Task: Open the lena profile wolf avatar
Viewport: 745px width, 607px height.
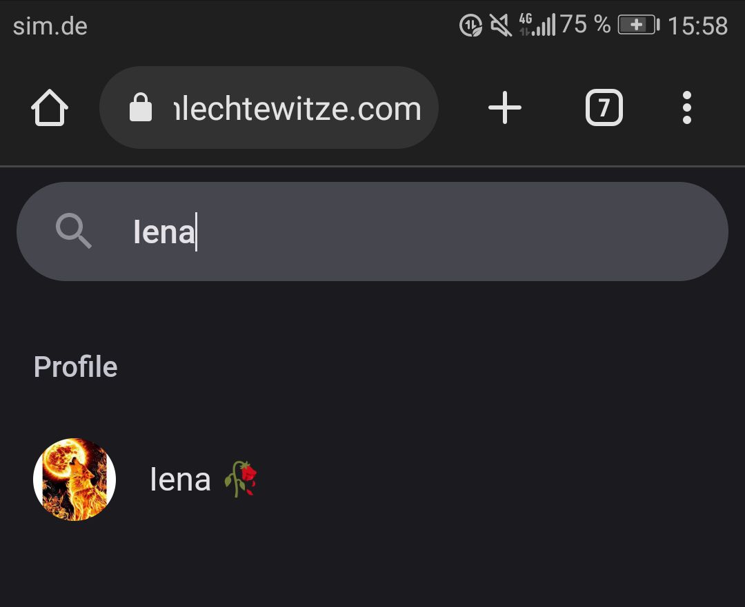Action: 74,480
